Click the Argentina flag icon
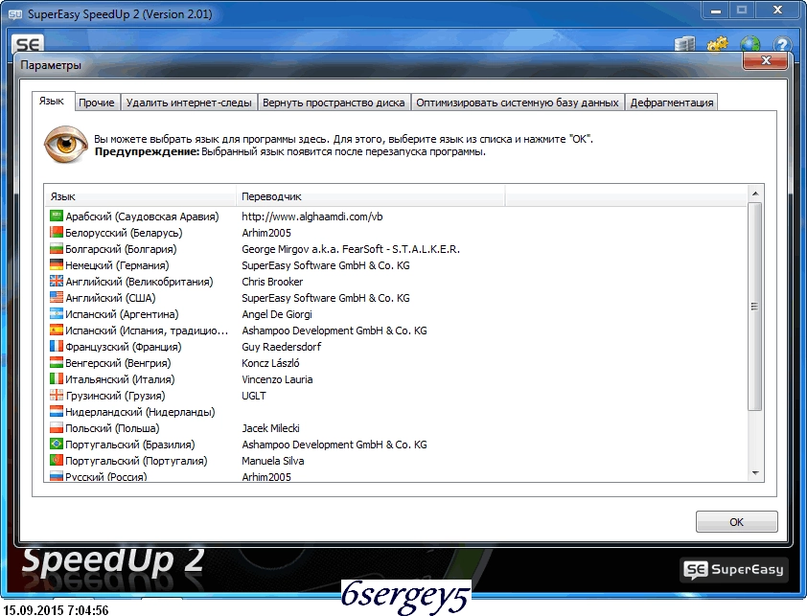Viewport: 807px width, 616px height. [57, 314]
